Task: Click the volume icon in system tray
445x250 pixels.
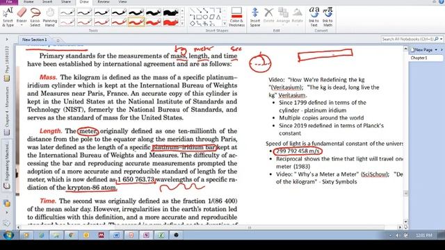Action: pyautogui.click(x=398, y=235)
